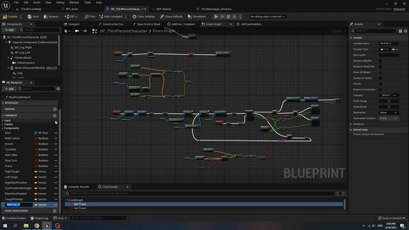Open the AddYaw_Template tab
The image size is (409, 230).
coord(181,24)
